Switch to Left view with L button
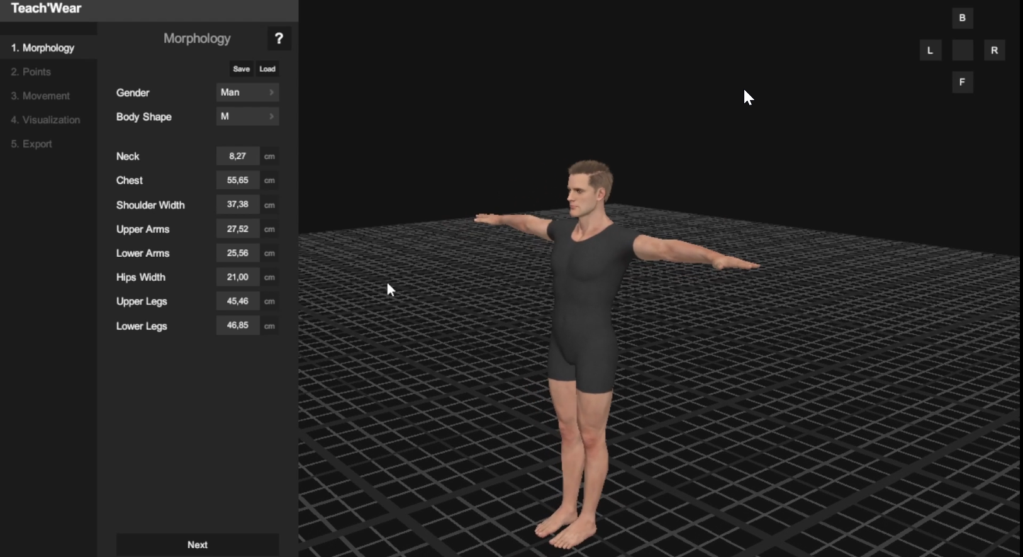 [930, 50]
